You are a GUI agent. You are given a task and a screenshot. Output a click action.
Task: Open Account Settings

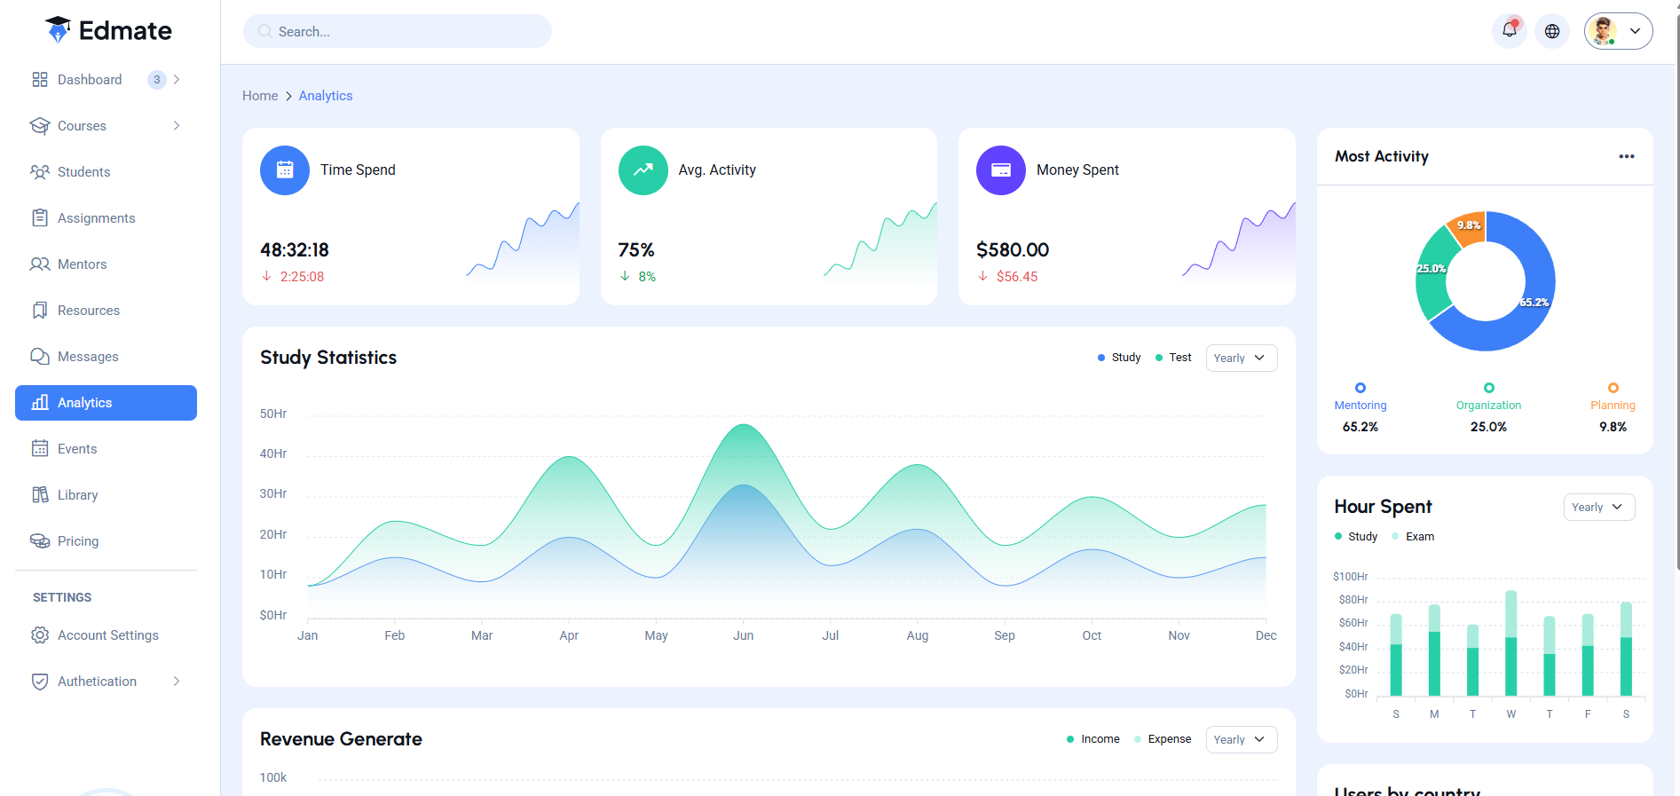[106, 635]
